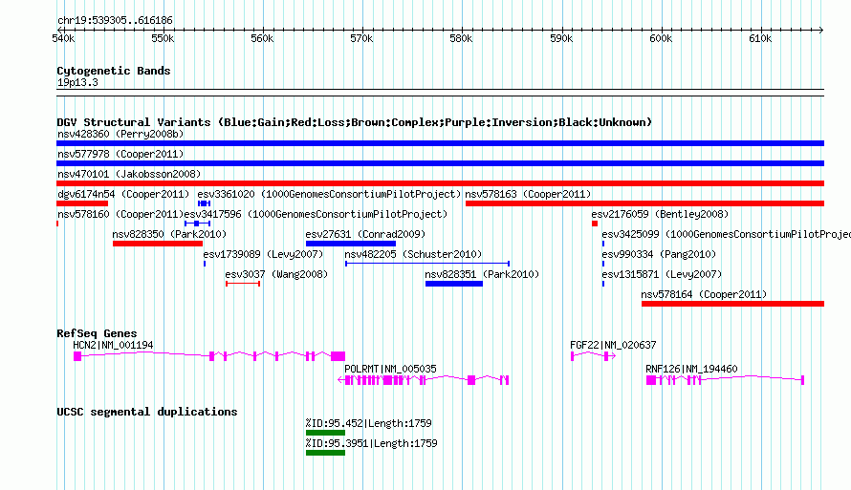The width and height of the screenshot is (851, 490).
Task: Click the 19p13.3 cytogenetic band line
Action: point(440,93)
